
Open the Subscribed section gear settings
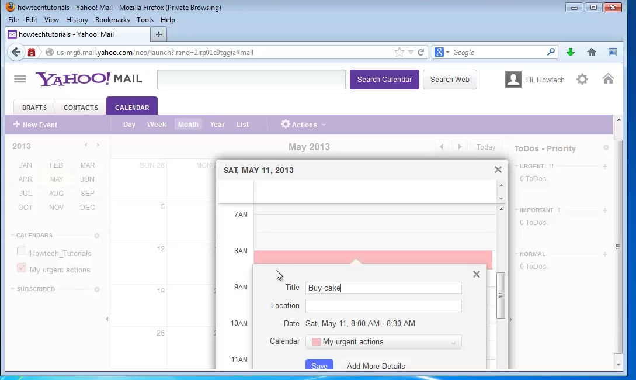click(97, 289)
